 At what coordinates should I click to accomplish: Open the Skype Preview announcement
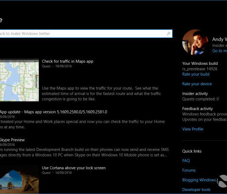(12, 140)
